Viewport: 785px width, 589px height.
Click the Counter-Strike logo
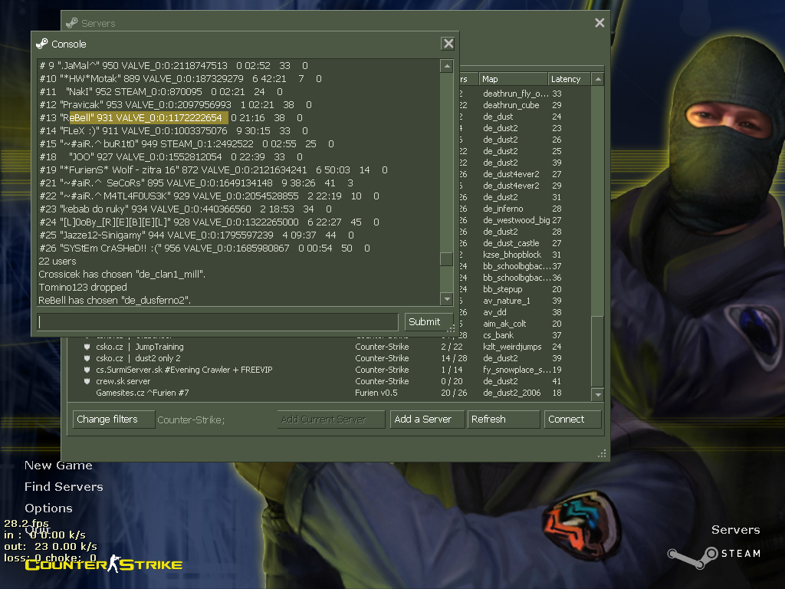(103, 564)
